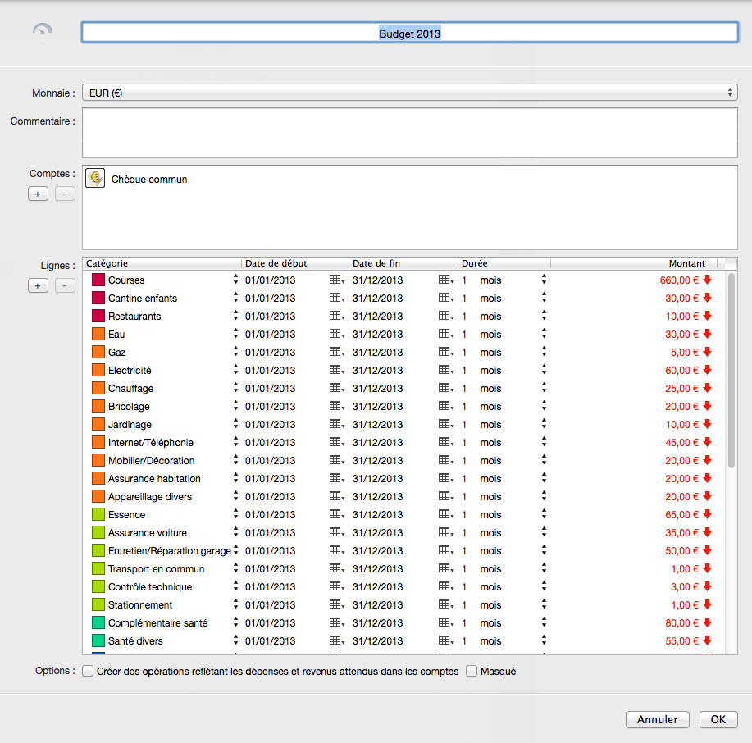Click the crimson color swatch for Courses

[x=98, y=280]
